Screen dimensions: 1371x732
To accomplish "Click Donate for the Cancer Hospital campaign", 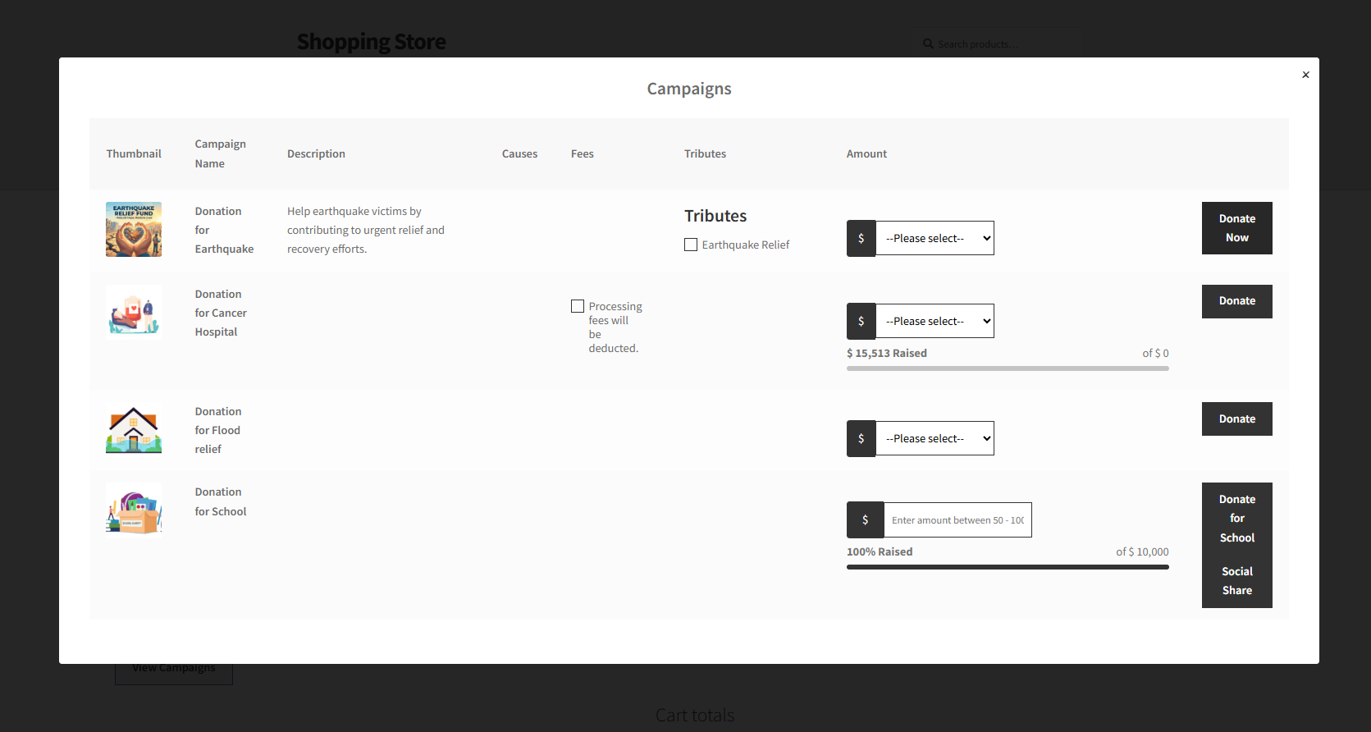I will click(x=1236, y=301).
